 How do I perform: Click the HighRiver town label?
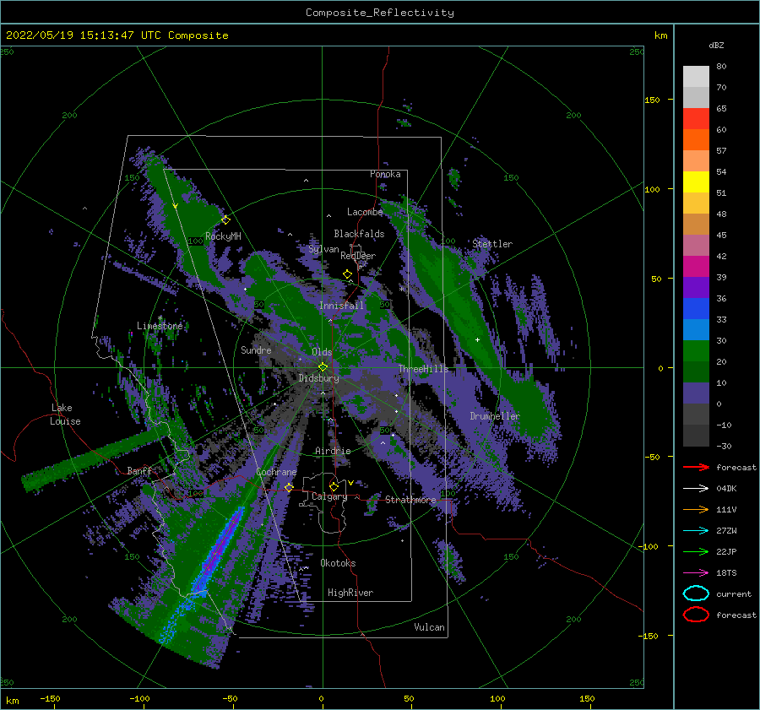click(350, 593)
